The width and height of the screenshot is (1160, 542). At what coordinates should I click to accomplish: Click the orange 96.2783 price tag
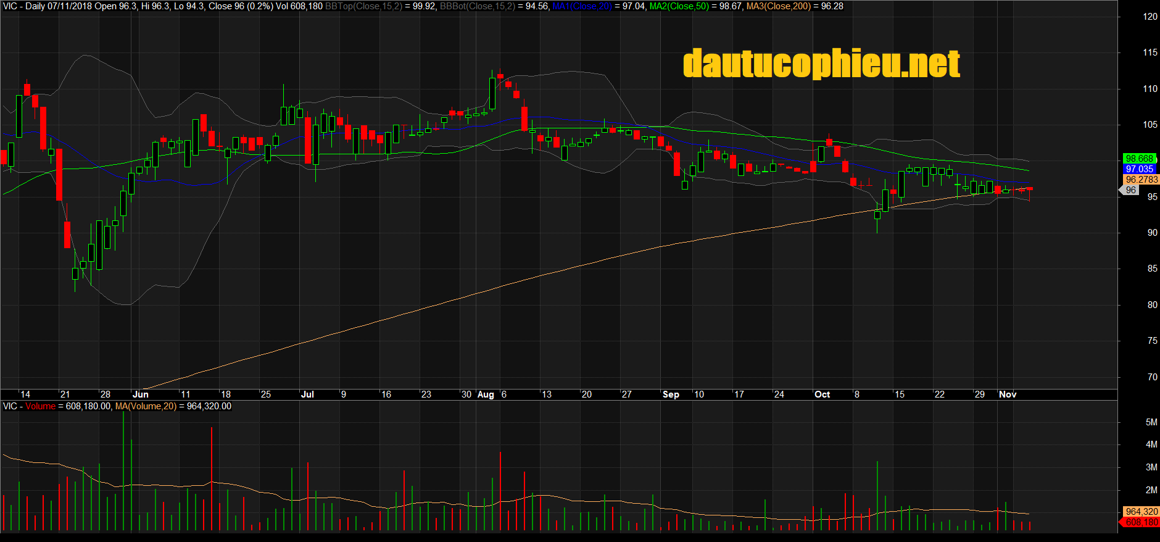1141,180
